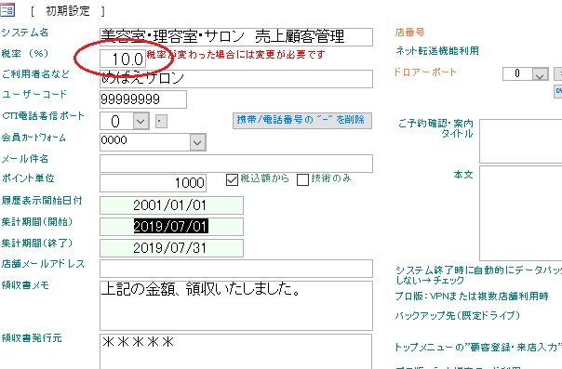Click the 領収書メモ text area
Screen dimensions: 562x369
[x=236, y=306]
